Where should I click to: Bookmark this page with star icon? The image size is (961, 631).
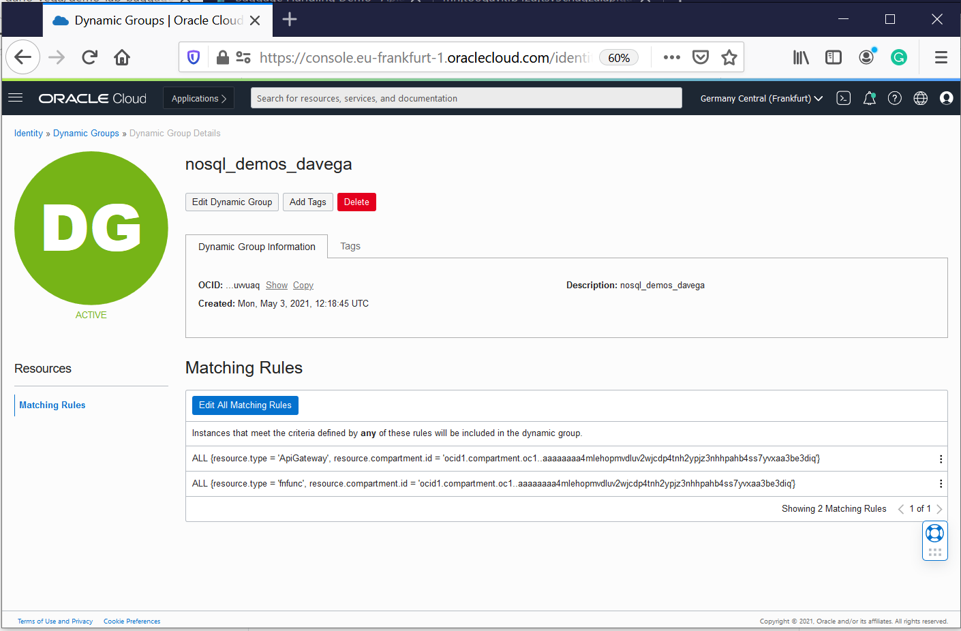tap(729, 57)
